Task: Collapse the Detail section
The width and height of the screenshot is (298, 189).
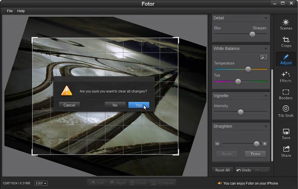Action: (266, 18)
